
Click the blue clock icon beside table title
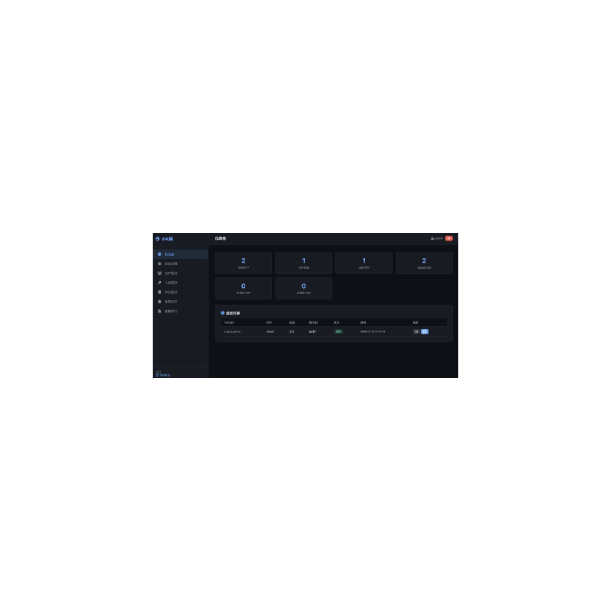222,313
